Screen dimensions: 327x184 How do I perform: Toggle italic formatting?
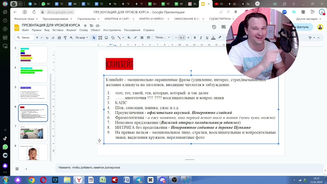201,38
